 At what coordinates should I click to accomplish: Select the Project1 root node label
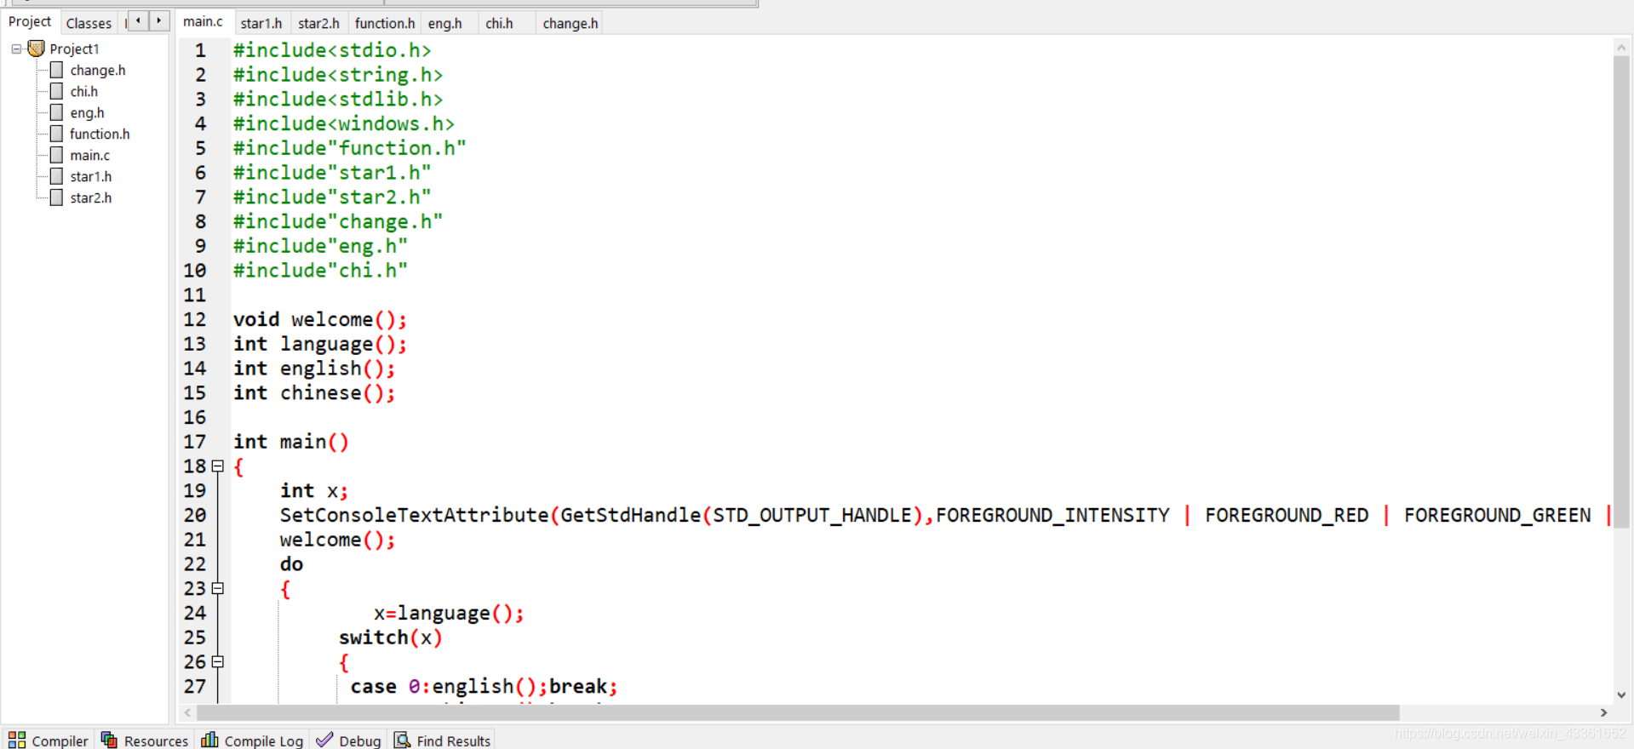pyautogui.click(x=74, y=49)
